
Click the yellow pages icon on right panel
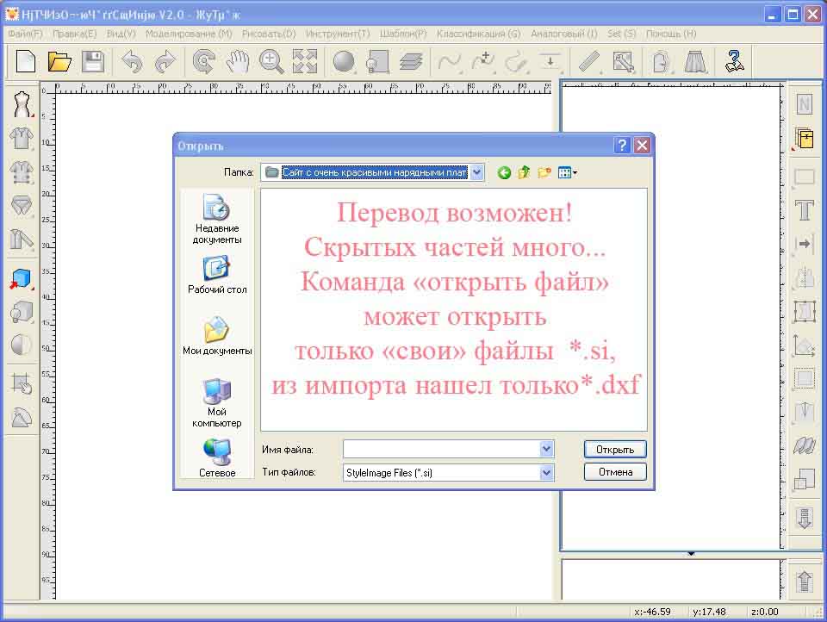click(805, 138)
